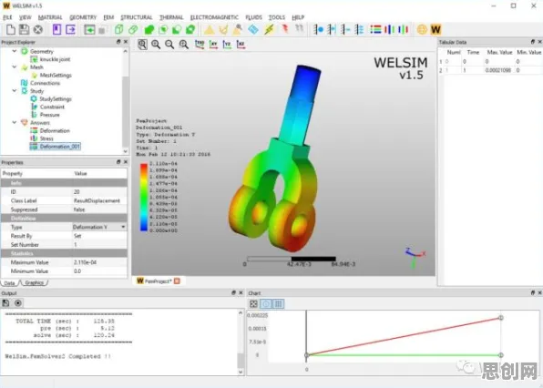Click the red arrow toolbar icon
Viewport: 543px width, 388px height.
tap(285, 29)
